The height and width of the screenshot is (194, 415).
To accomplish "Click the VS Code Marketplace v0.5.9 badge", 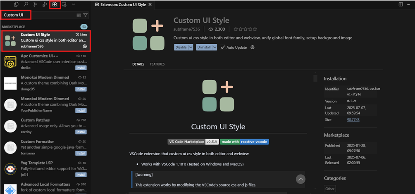I will (193, 142).
